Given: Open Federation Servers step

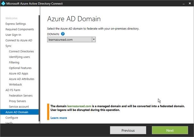Looking at the screenshot, I should click(21, 96).
